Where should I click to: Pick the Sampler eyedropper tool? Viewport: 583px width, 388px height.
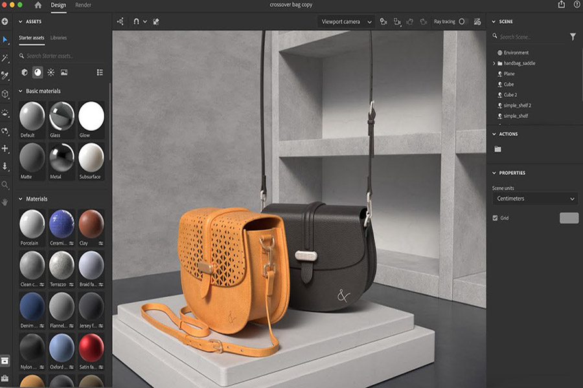[x=5, y=76]
